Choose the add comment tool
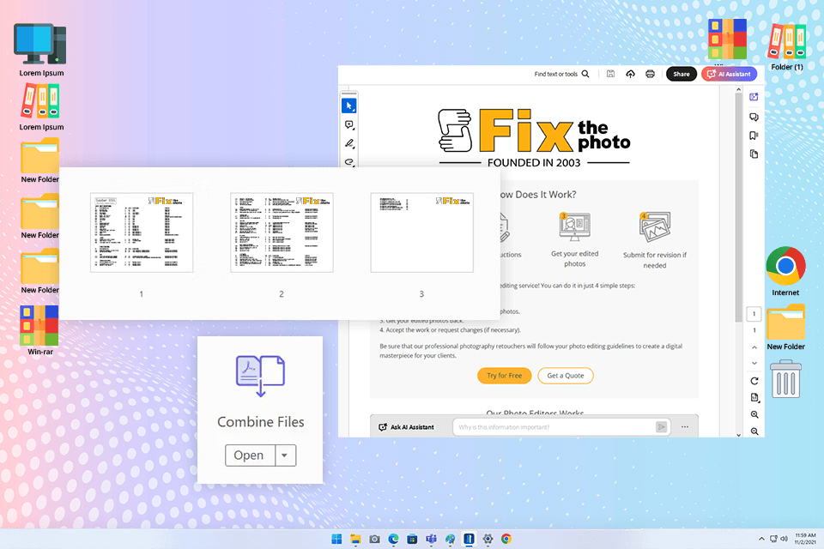The width and height of the screenshot is (824, 549). point(349,125)
